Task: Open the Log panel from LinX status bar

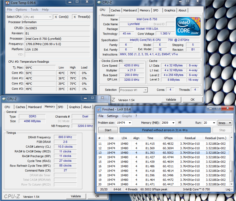Action: [229, 189]
